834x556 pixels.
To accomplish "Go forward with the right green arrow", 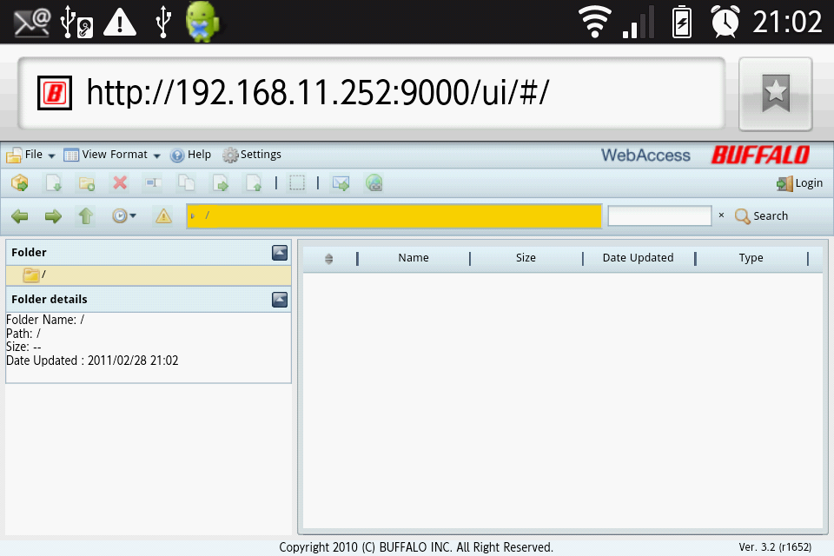I will click(x=53, y=216).
